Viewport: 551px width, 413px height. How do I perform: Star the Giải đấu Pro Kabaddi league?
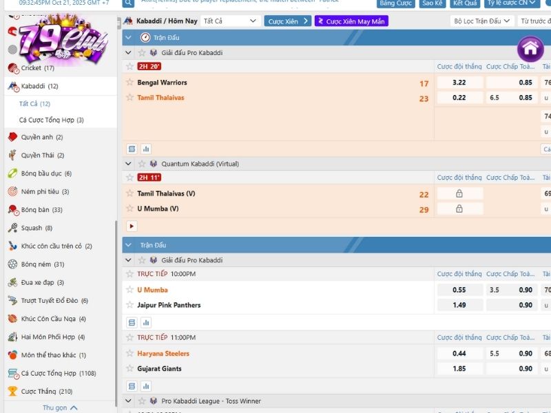[142, 52]
